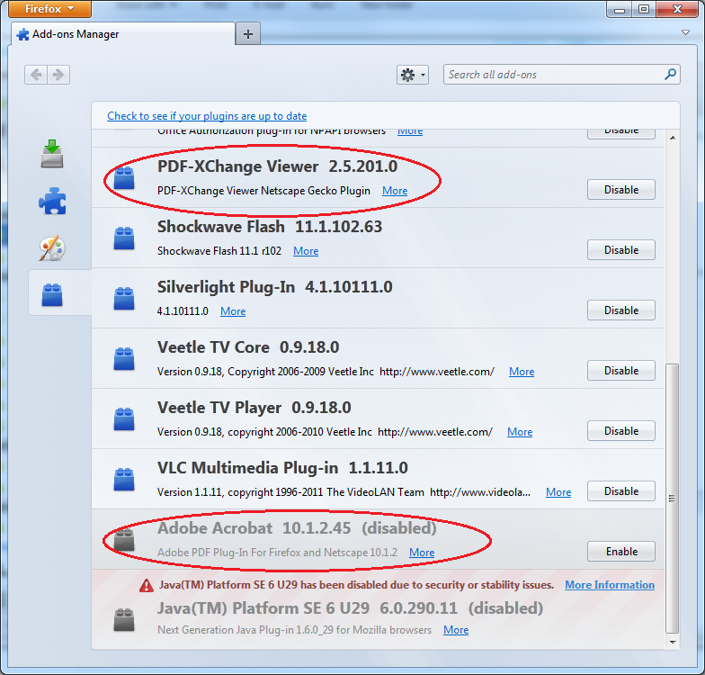Click the Veetle TV Player plugin icon
Screen dimensions: 705x675
pyautogui.click(x=124, y=419)
